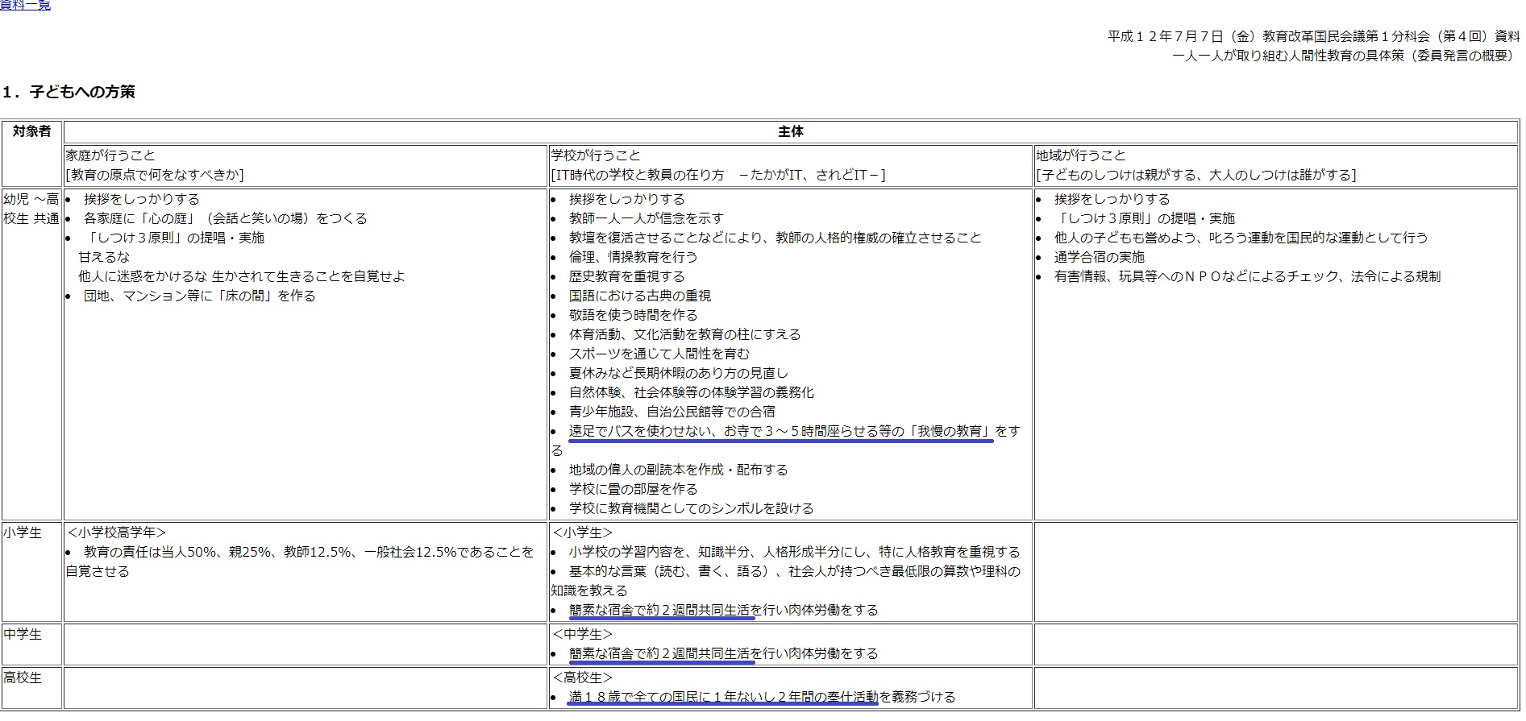
Task: Click the heading 1．子どもへの方策
Action: 69,92
